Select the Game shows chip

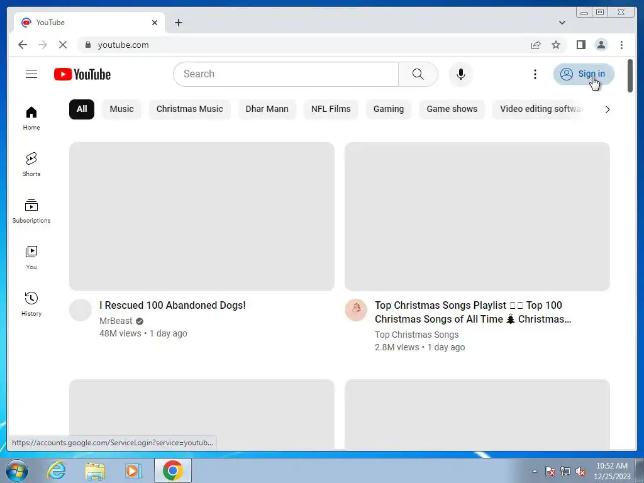point(452,109)
